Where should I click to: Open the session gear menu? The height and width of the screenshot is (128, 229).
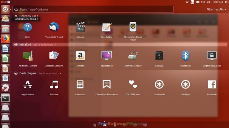click(226, 2)
